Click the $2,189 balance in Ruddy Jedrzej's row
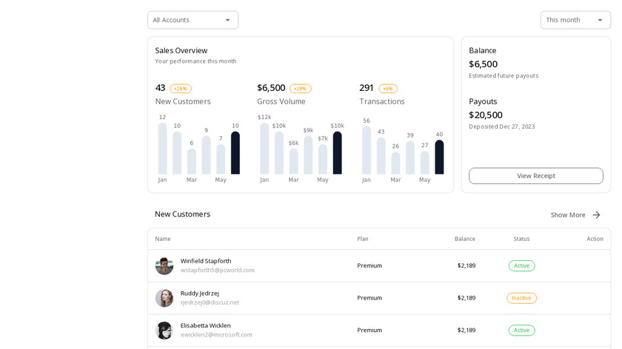 pyautogui.click(x=466, y=298)
